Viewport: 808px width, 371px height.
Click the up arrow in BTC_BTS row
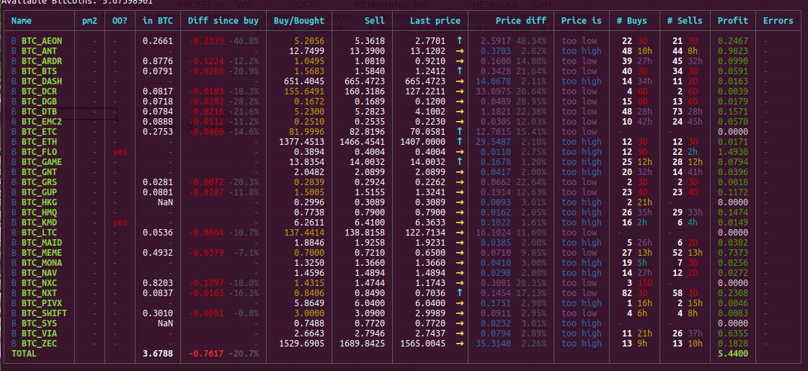(460, 71)
